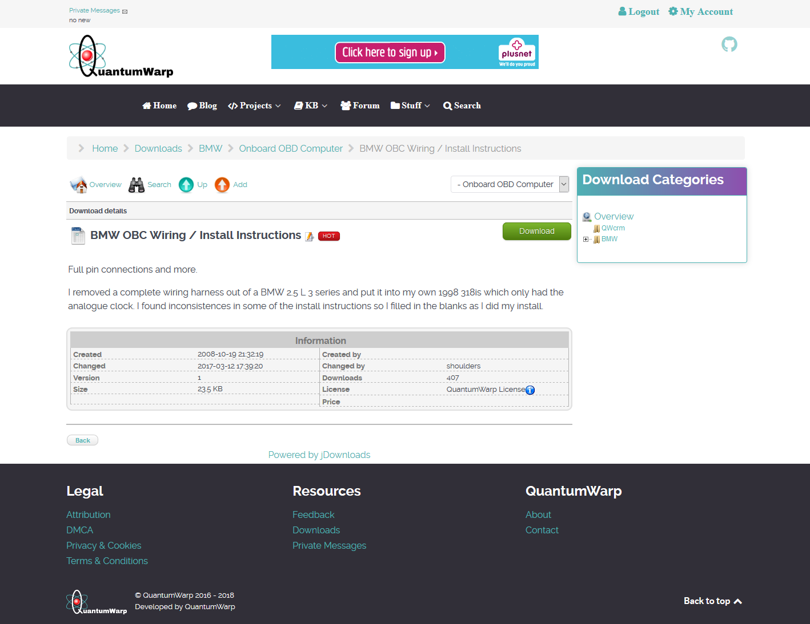Click the Back button
This screenshot has height=624, width=810.
(x=82, y=440)
